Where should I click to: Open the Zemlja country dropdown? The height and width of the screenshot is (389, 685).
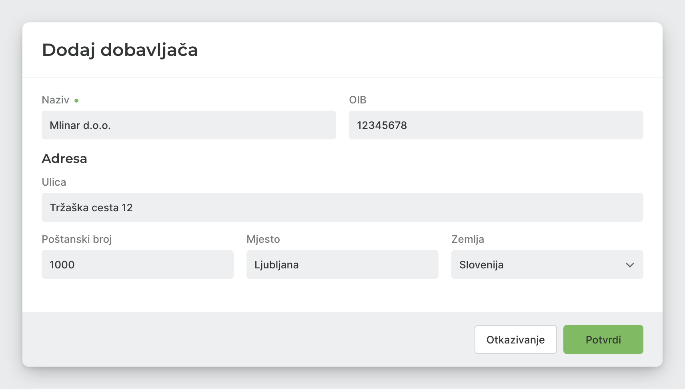pos(547,264)
